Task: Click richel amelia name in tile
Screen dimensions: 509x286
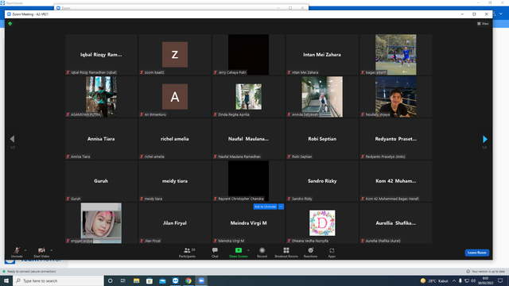Action: 175,139
